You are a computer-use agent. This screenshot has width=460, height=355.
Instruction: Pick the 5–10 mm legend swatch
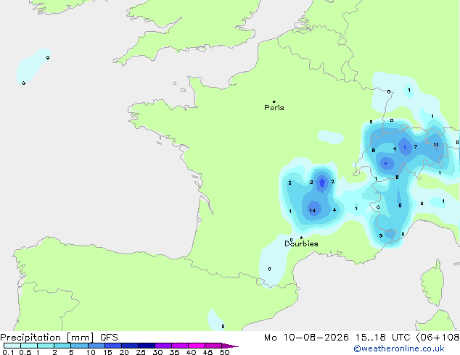[x=80, y=346]
